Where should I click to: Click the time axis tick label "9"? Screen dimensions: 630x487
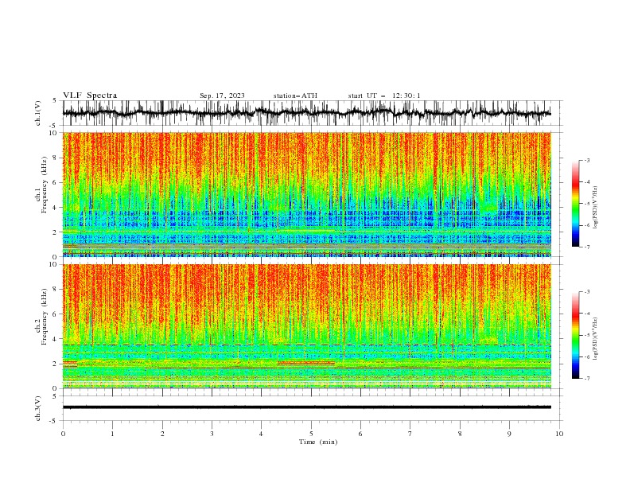(x=509, y=434)
